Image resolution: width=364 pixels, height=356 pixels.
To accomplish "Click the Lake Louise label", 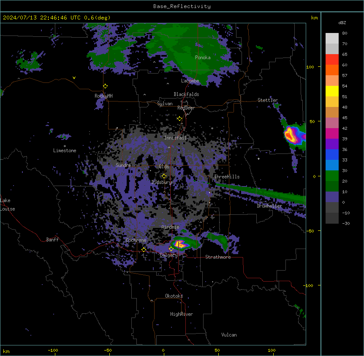I will 8,205.
